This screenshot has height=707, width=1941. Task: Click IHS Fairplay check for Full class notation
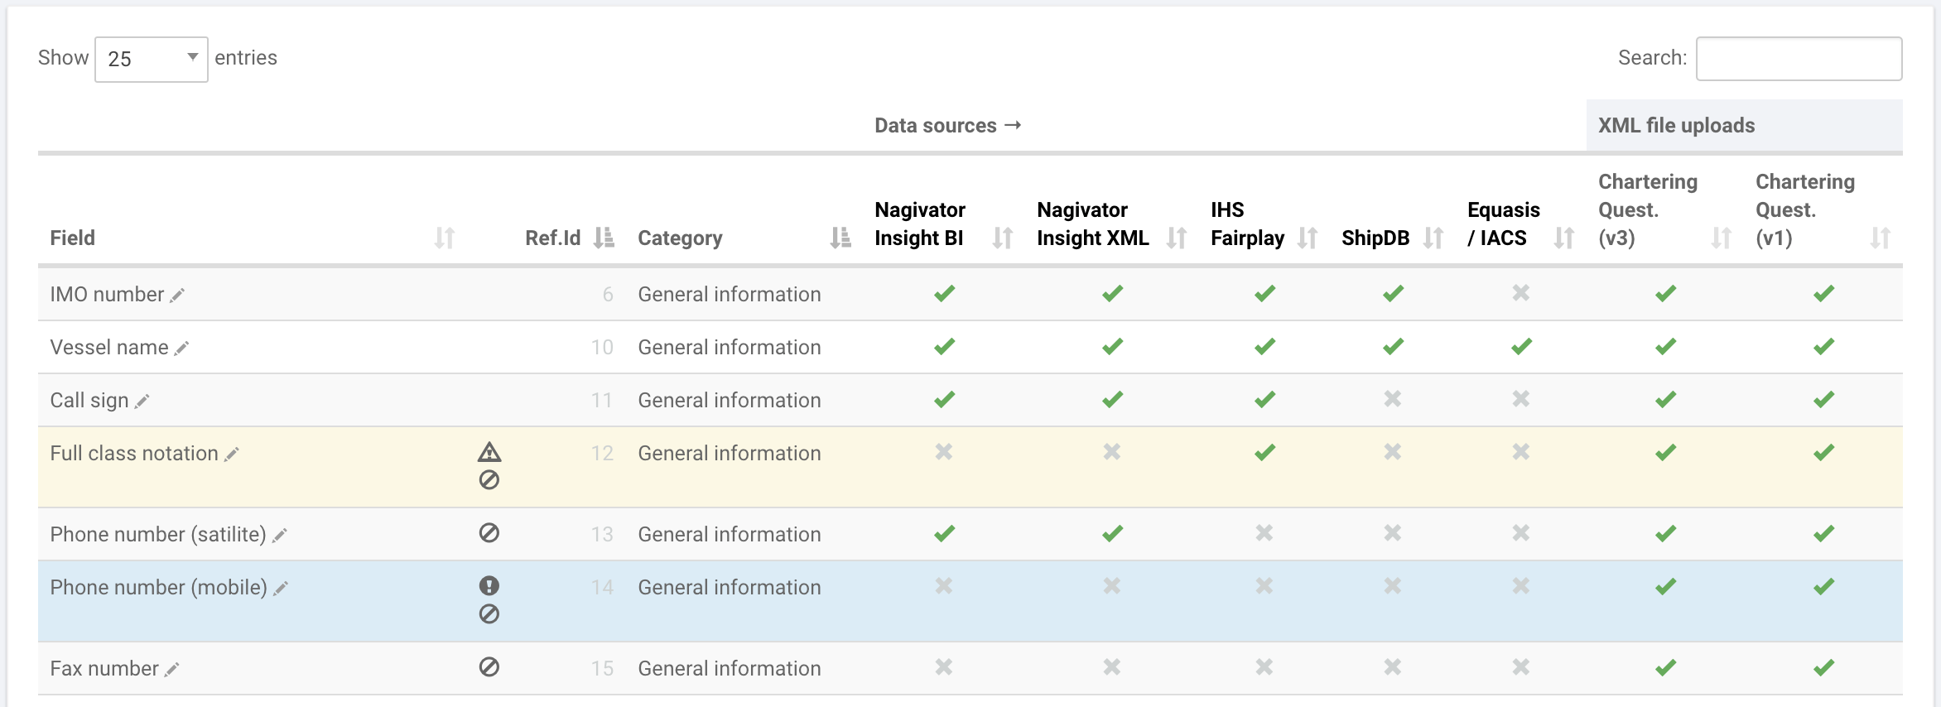pos(1264,453)
